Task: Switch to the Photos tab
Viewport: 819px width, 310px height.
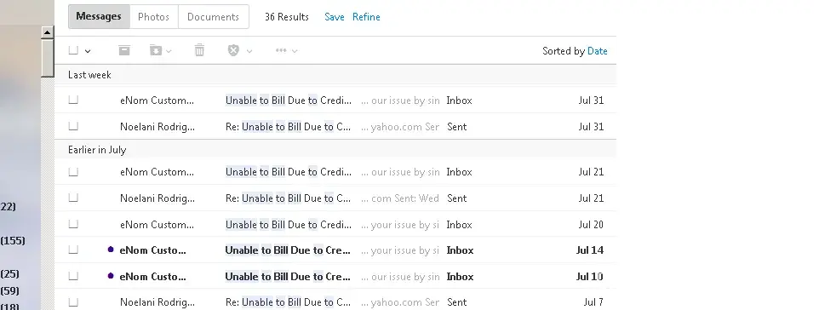Action: 153,17
